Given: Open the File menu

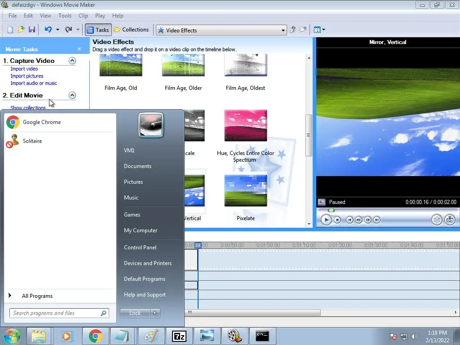Looking at the screenshot, I should click(13, 16).
